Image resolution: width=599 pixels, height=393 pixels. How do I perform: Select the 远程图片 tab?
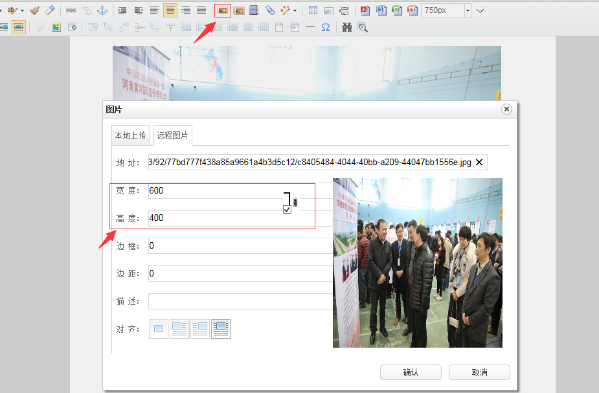tap(172, 135)
